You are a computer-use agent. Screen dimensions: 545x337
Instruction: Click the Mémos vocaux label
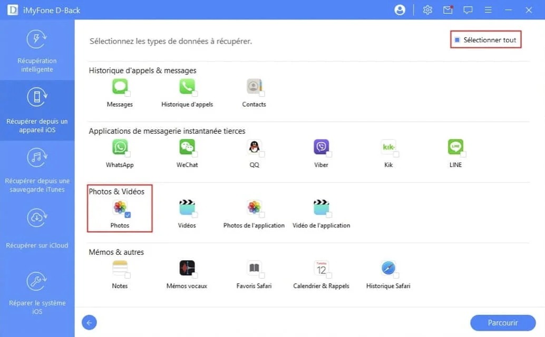187,286
